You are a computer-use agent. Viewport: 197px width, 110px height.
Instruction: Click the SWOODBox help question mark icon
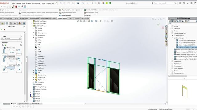(x=24, y=27)
